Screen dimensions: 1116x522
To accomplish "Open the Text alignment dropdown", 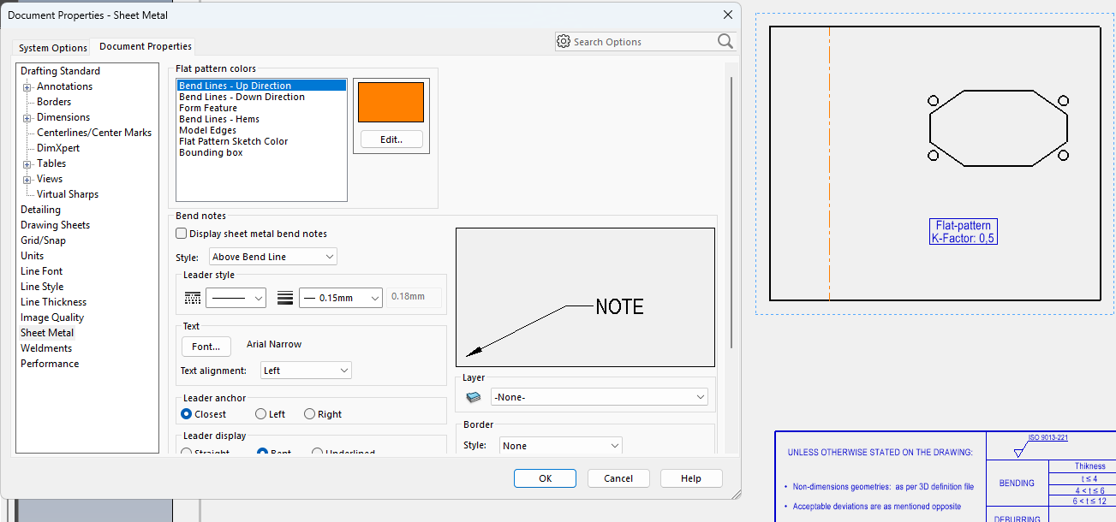I will point(306,371).
